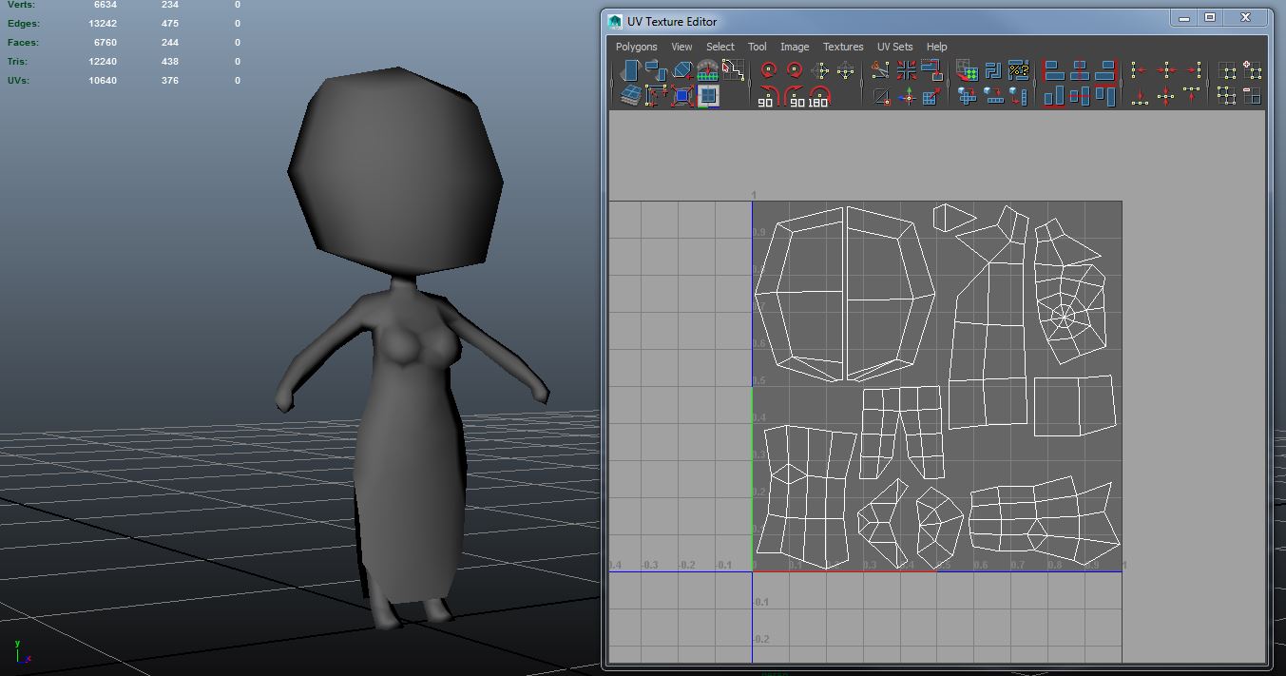The image size is (1286, 676).
Task: Align UVs to center V with vertical arrows
Action: point(1166,96)
